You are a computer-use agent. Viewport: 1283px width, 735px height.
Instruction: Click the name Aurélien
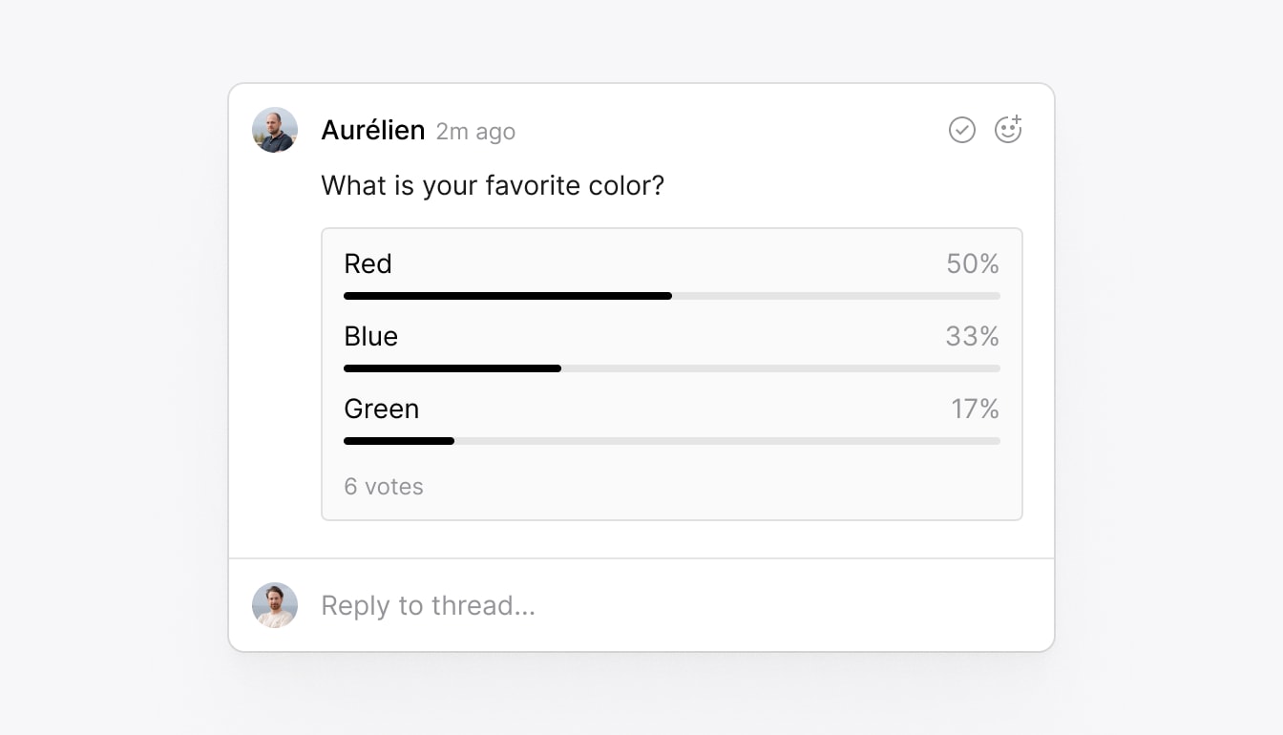373,130
